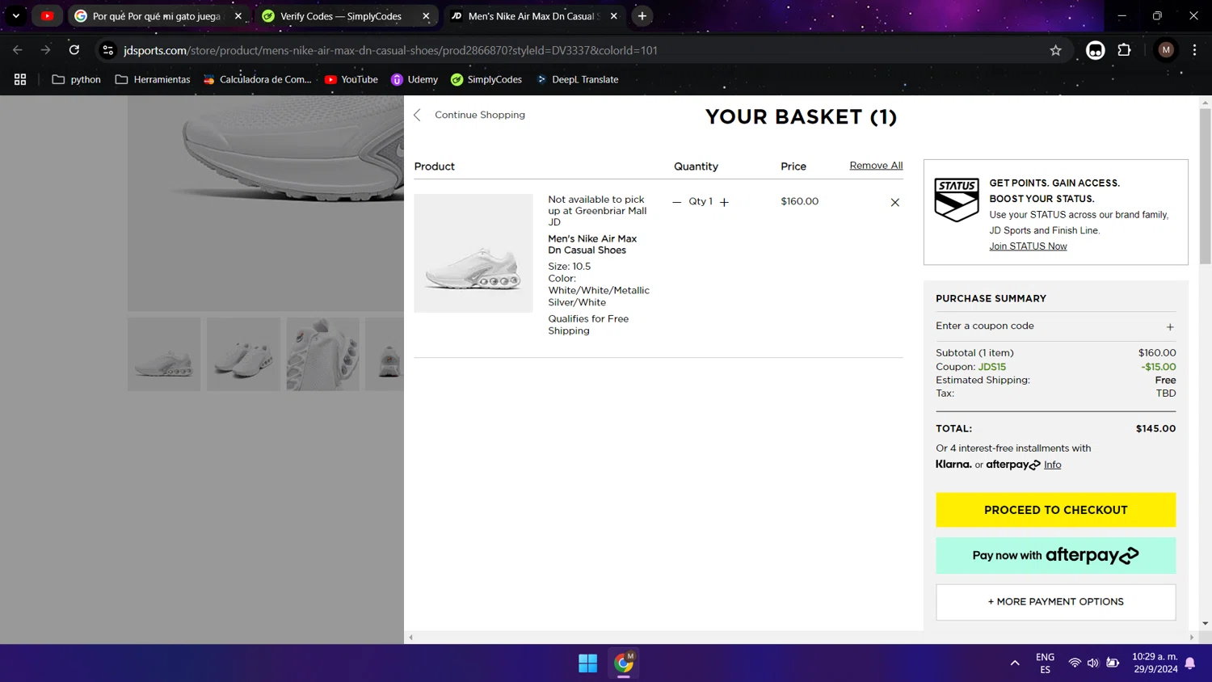Expand the Enter a coupon code section

pyautogui.click(x=1055, y=326)
